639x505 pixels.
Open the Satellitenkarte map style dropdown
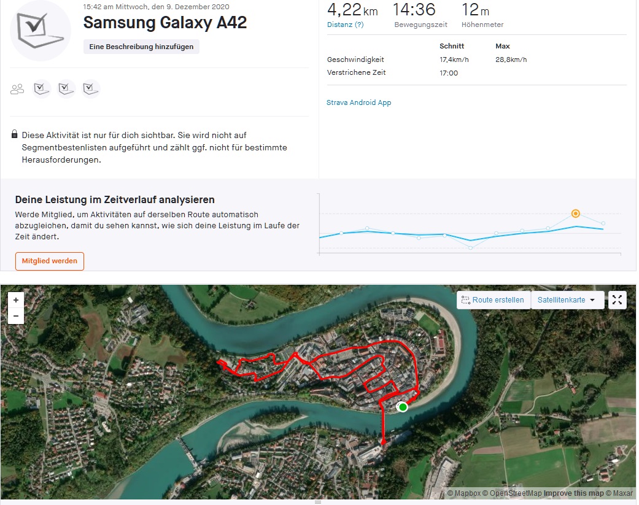[x=567, y=300]
